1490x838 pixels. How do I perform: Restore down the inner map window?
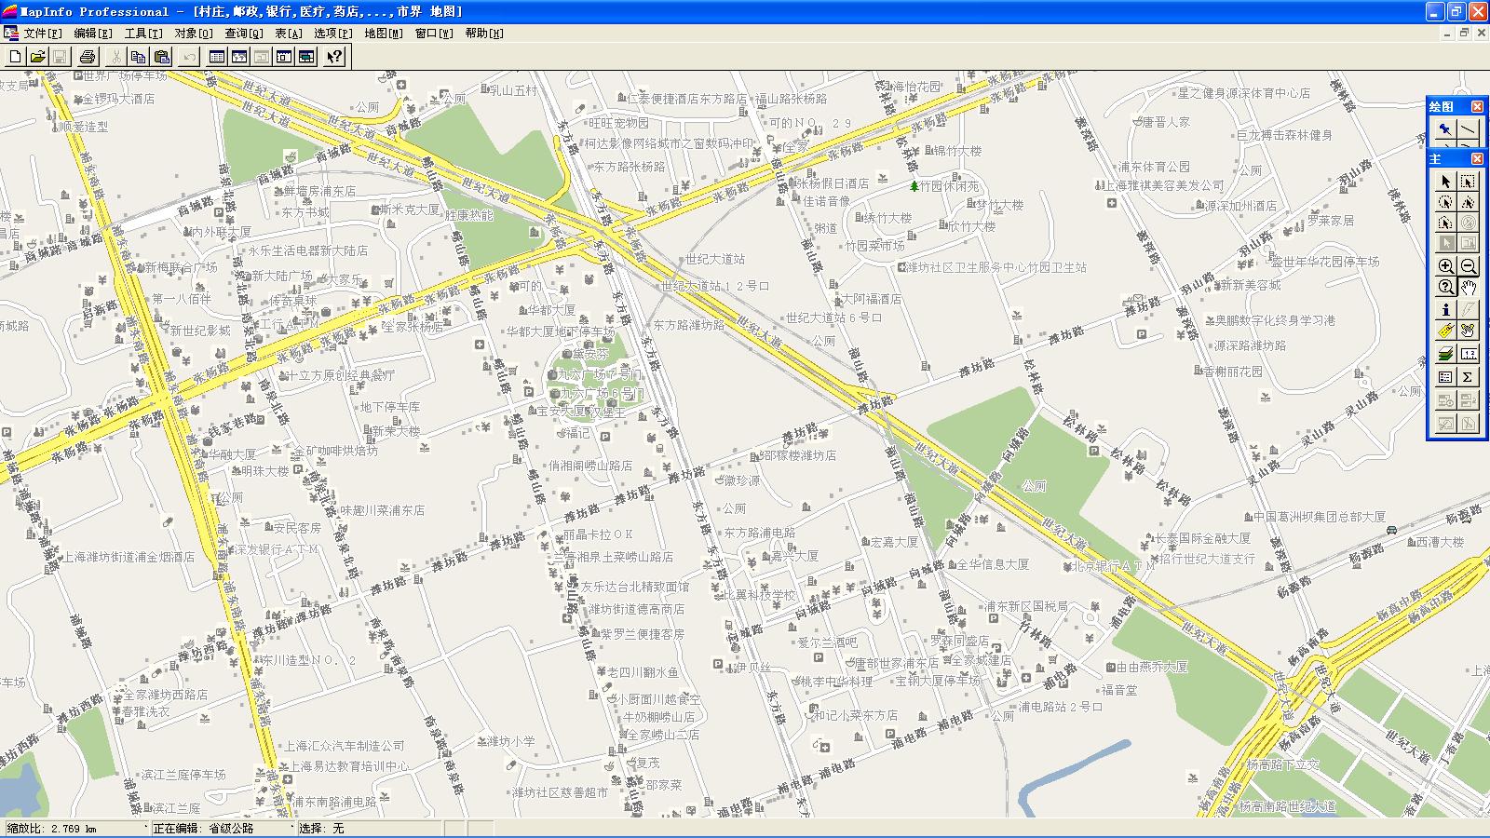(x=1463, y=33)
